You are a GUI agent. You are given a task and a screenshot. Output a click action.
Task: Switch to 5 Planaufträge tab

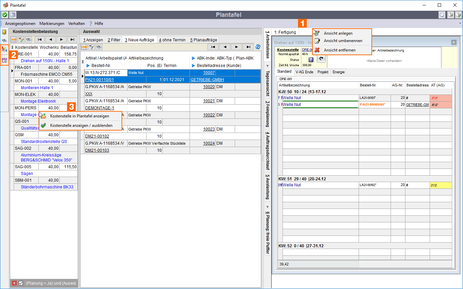203,40
